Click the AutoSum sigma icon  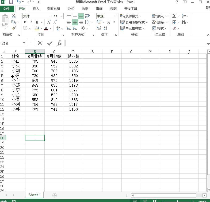tap(174, 16)
